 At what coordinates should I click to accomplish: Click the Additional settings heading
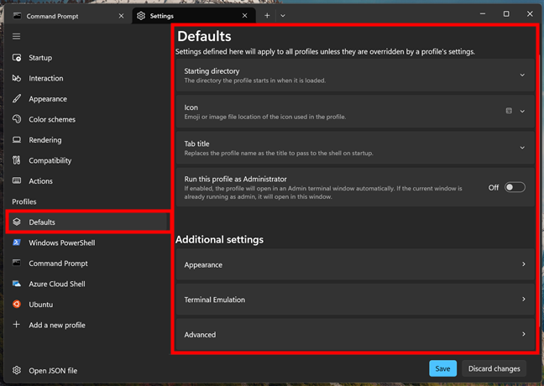tap(219, 240)
